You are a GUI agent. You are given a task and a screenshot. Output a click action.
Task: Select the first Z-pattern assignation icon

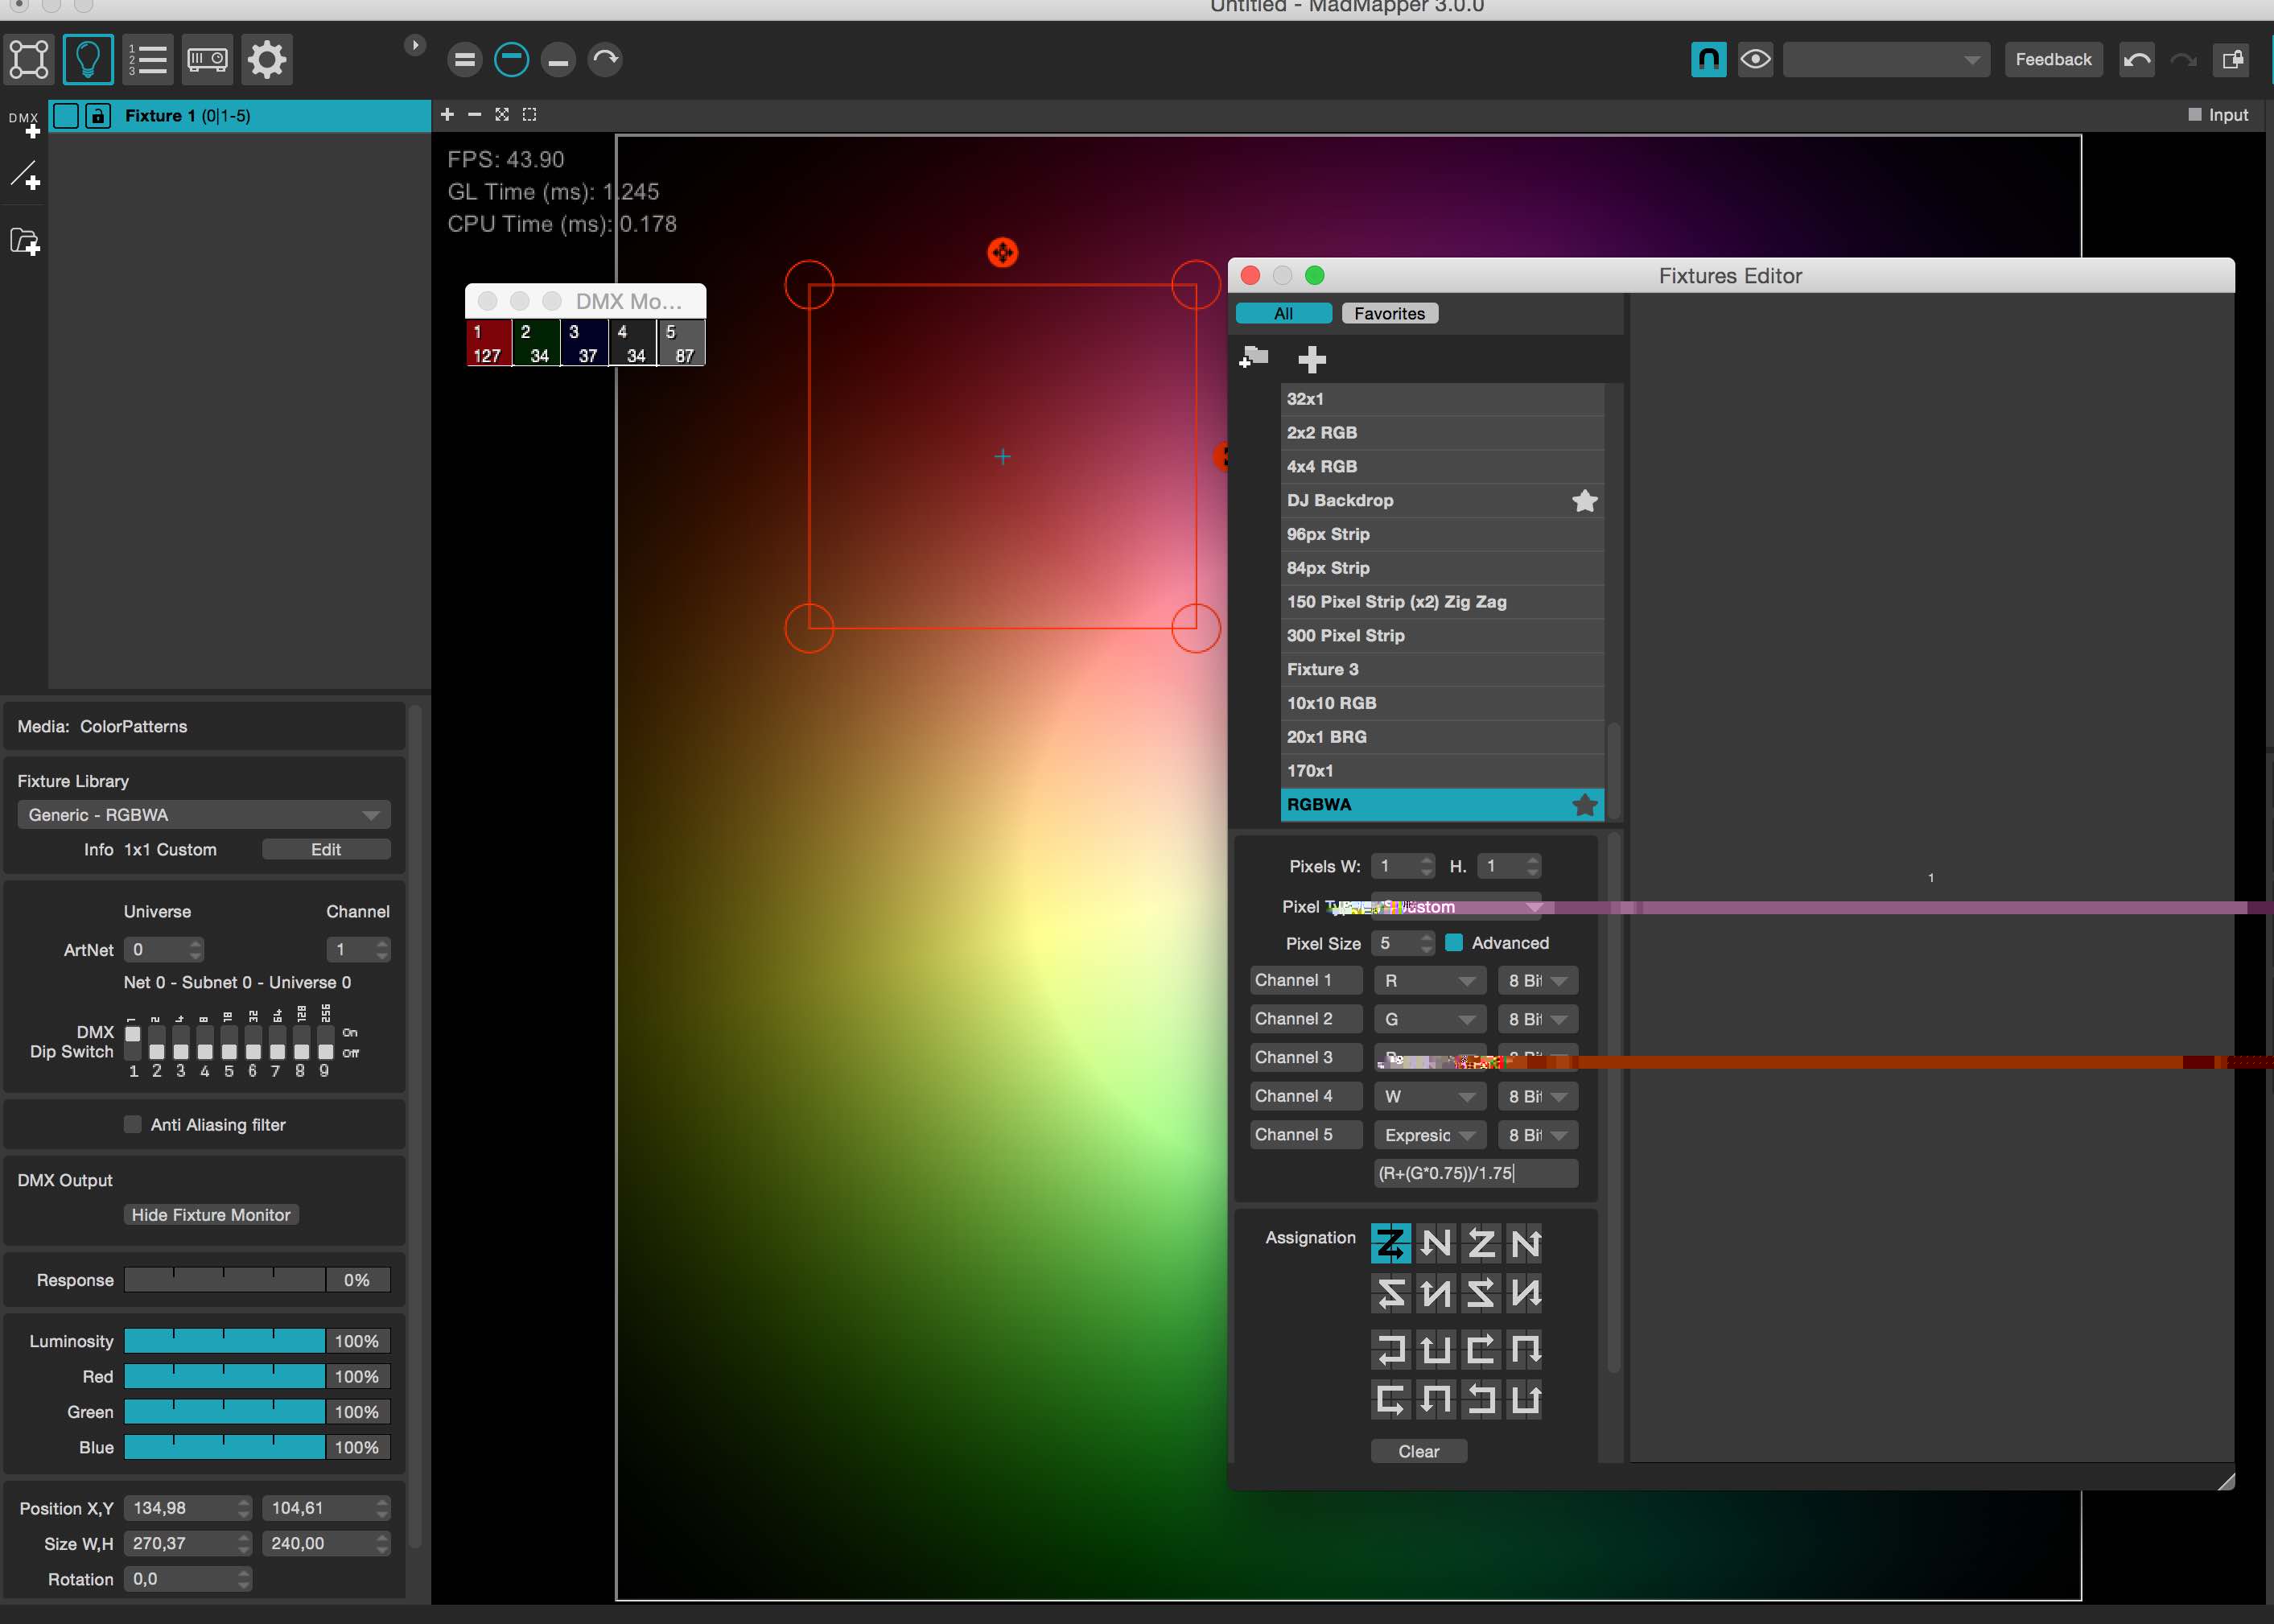pos(1390,1243)
